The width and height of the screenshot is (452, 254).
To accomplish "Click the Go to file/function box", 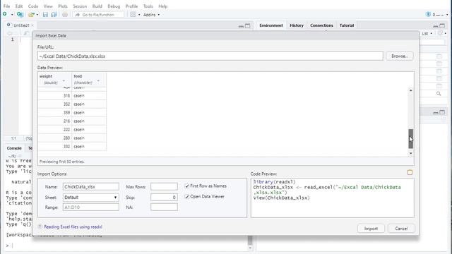I will (98, 15).
